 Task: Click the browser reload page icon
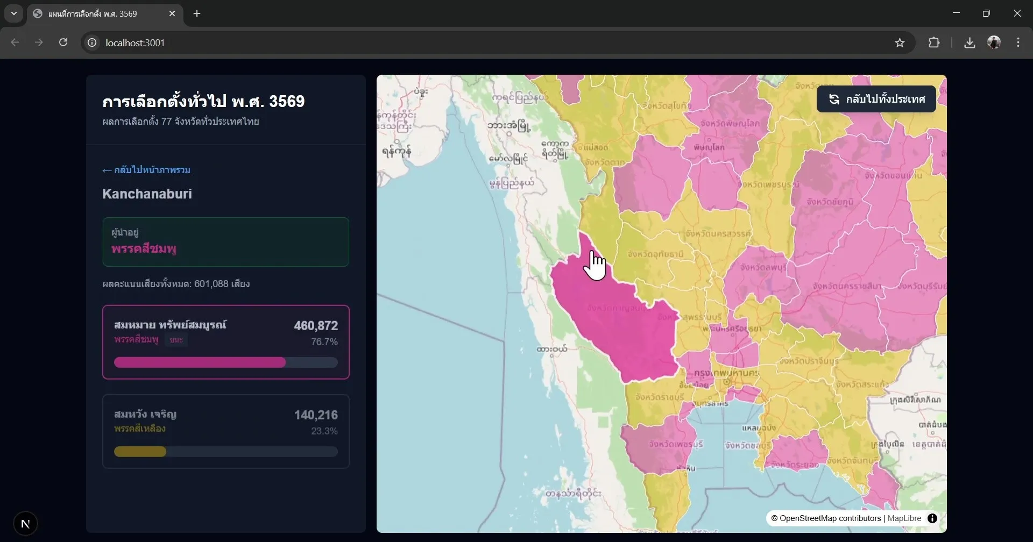63,42
